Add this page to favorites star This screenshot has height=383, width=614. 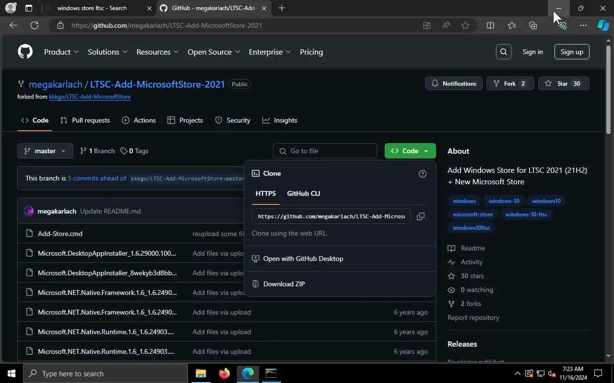click(x=465, y=25)
